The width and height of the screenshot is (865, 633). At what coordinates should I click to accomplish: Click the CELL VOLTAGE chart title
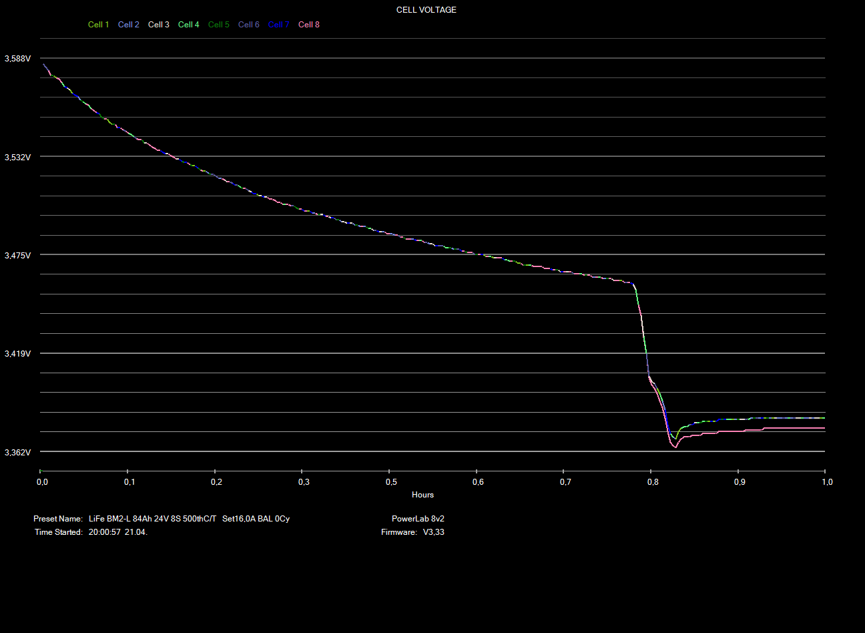426,10
